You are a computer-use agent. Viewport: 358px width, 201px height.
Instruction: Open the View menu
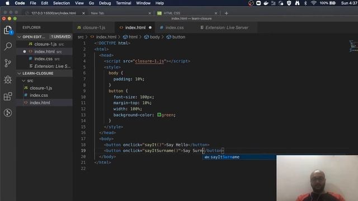[79, 3]
